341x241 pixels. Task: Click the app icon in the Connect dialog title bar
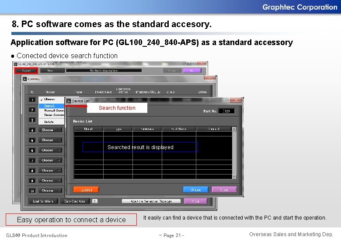[25, 79]
